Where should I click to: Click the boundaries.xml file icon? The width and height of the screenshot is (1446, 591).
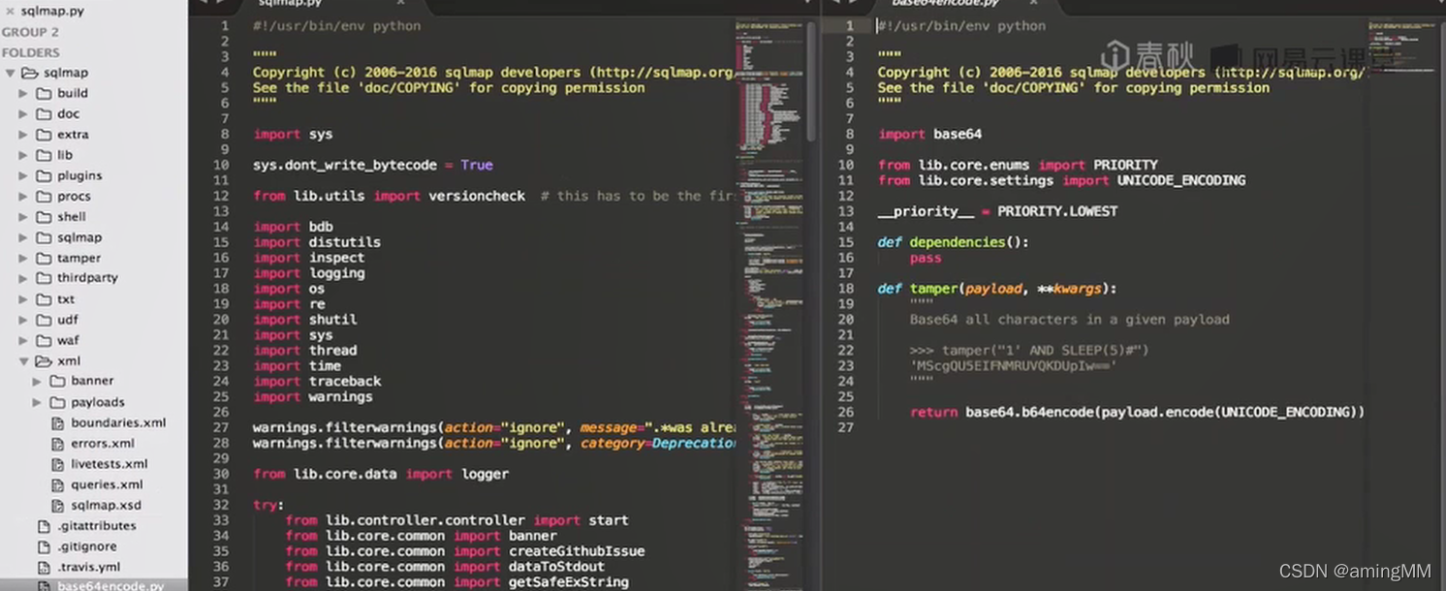57,423
